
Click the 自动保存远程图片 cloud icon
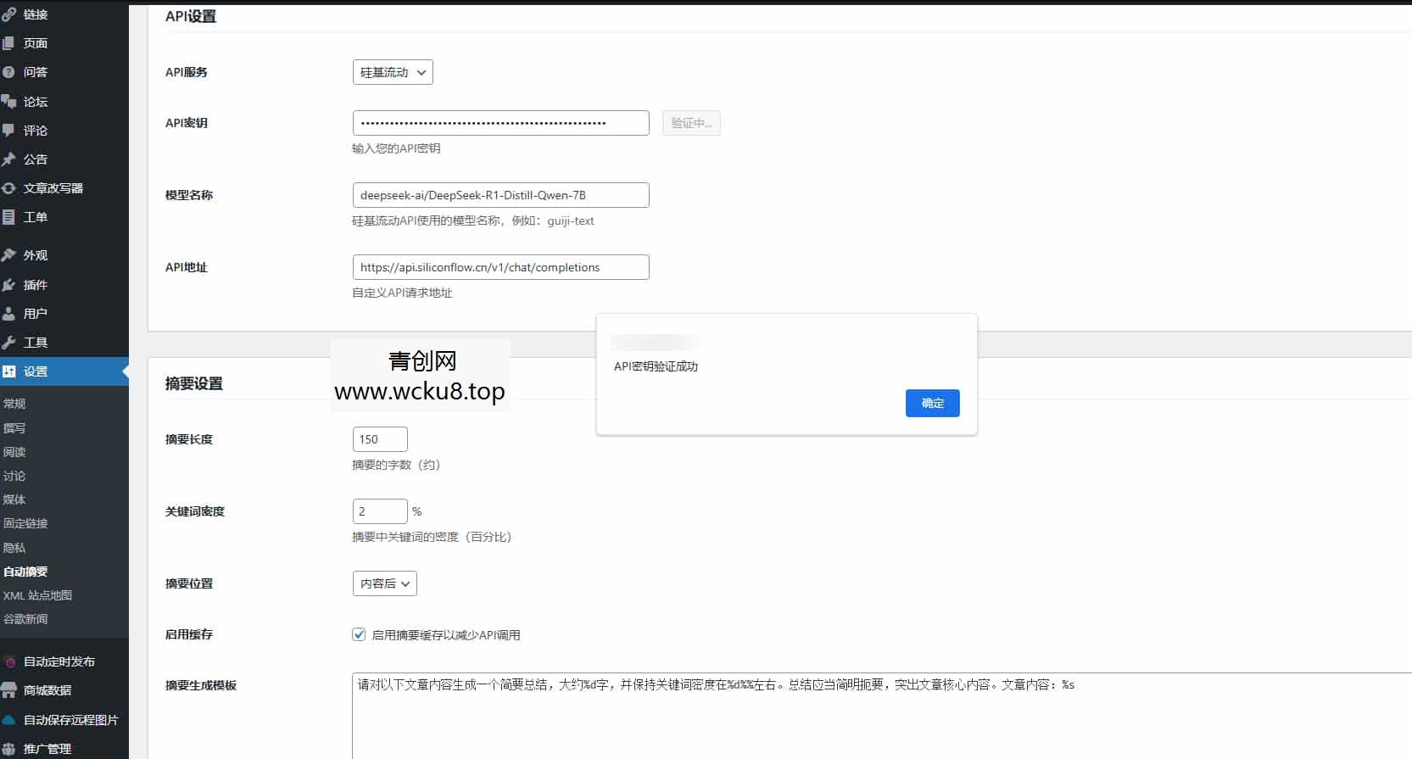(8, 720)
